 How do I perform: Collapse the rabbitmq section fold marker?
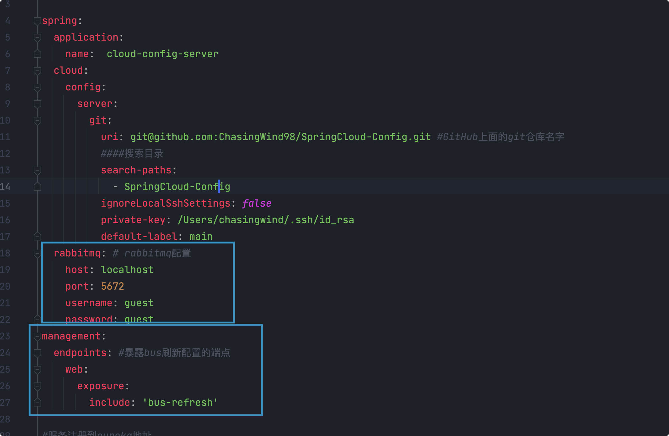(37, 253)
